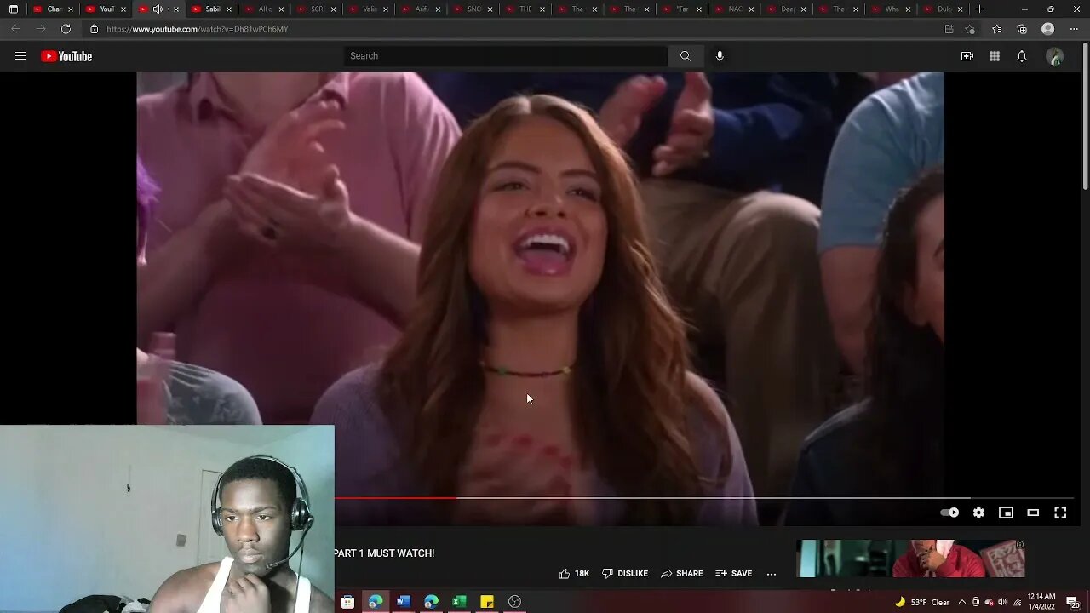Click the YouTube search magnifier button
The height and width of the screenshot is (613, 1090).
coord(686,56)
